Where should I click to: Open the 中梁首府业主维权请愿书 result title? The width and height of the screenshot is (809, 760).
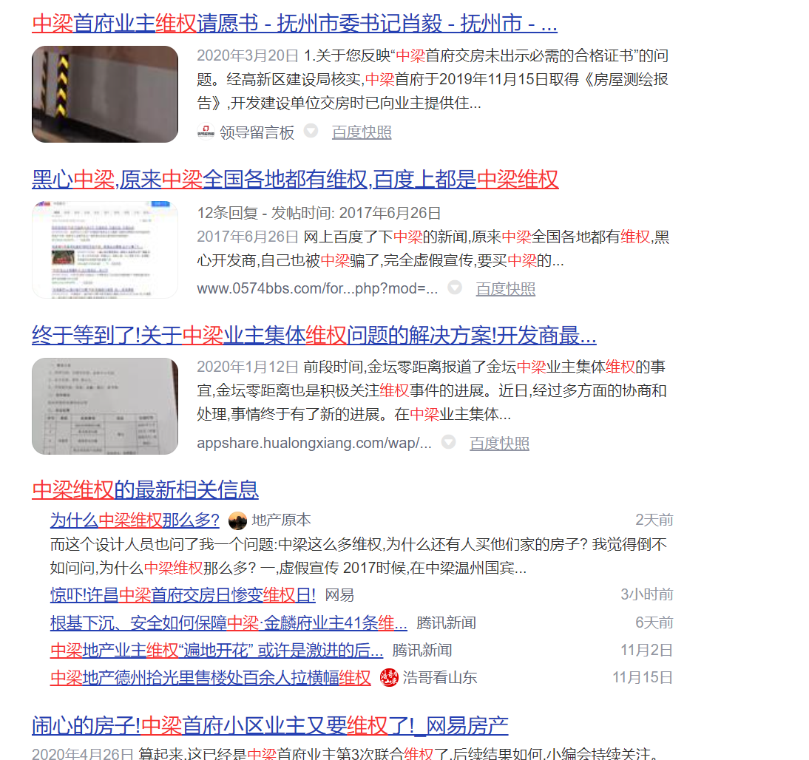(294, 24)
